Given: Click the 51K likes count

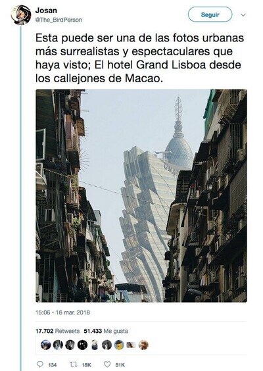Looking at the screenshot, I should tap(120, 365).
